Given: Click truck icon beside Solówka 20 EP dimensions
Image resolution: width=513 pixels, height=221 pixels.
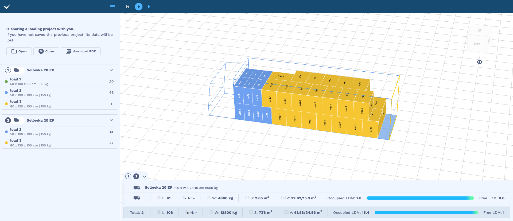Looking at the screenshot, I should coord(137,188).
